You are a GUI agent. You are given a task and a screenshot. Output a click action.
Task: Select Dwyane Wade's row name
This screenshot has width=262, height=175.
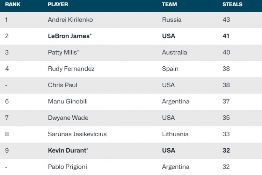[68, 118]
